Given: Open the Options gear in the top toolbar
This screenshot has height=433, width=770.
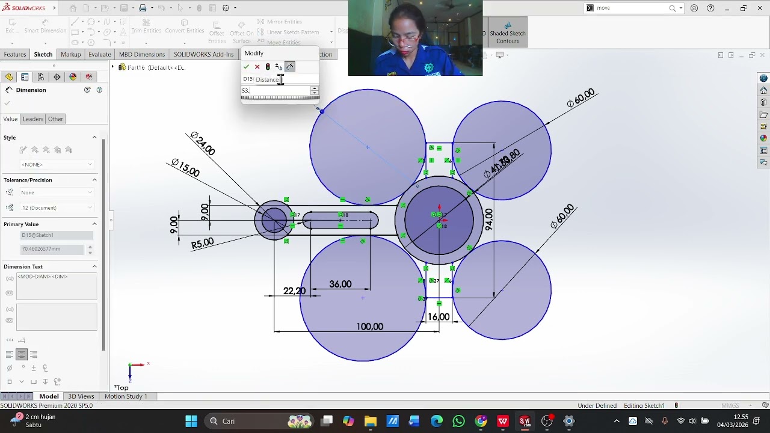Looking at the screenshot, I should click(226, 8).
